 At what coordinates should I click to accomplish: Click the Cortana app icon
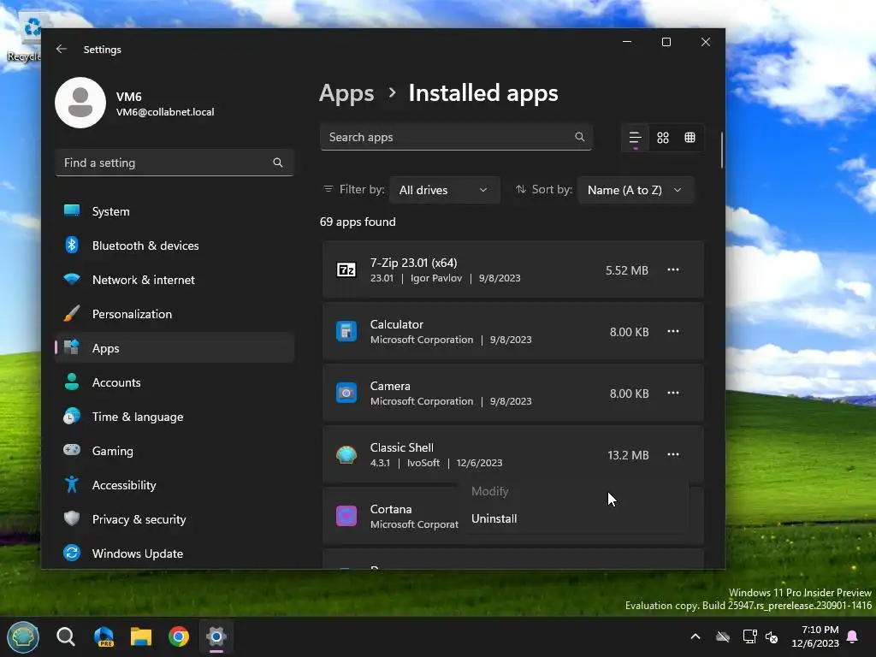click(346, 516)
